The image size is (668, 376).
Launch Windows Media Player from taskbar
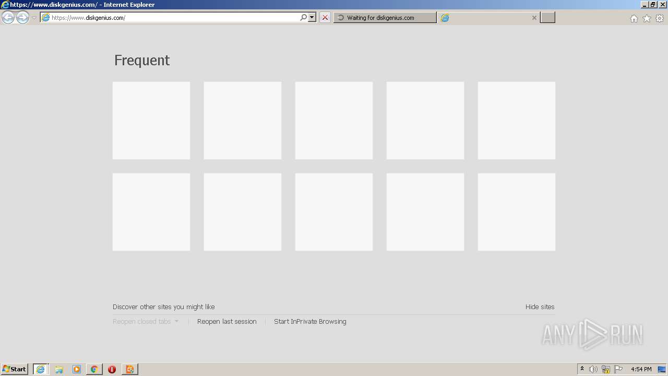[x=77, y=369]
